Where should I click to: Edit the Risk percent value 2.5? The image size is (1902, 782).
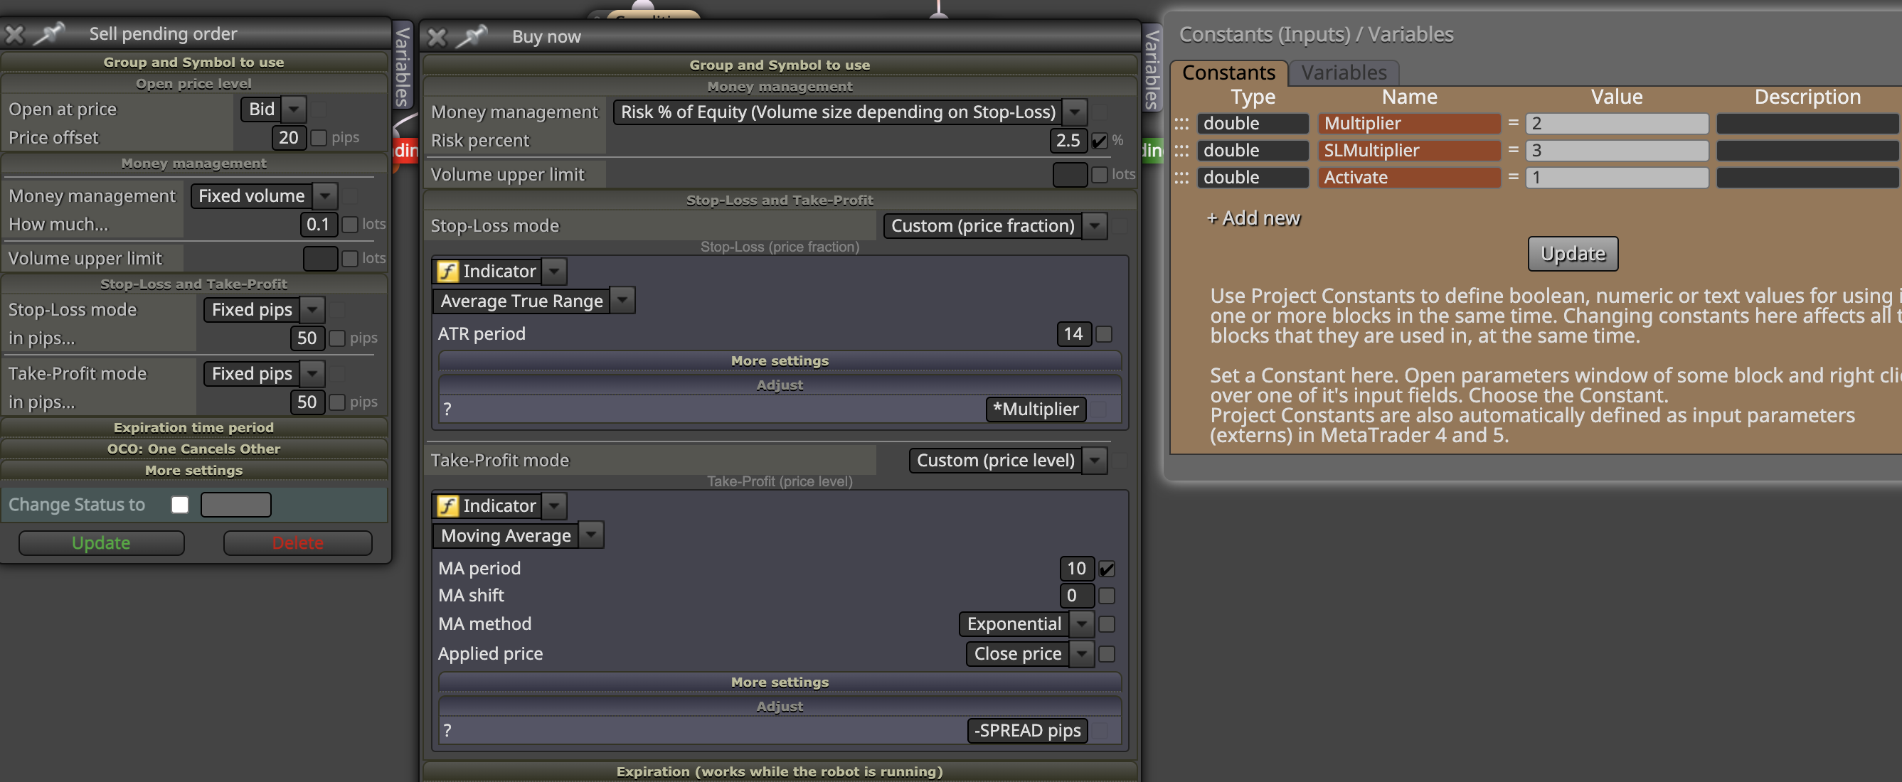point(1068,141)
